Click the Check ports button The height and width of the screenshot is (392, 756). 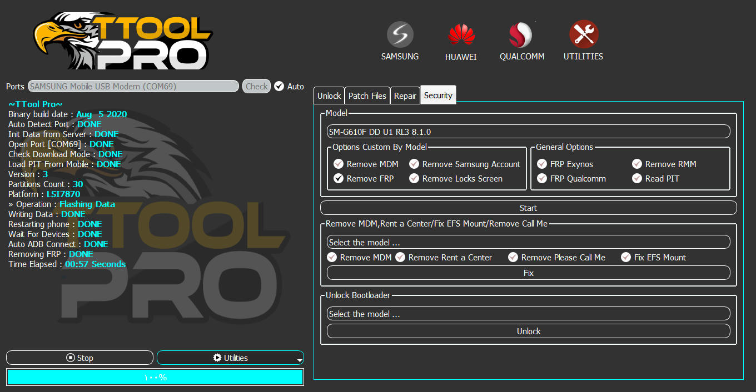tap(256, 86)
